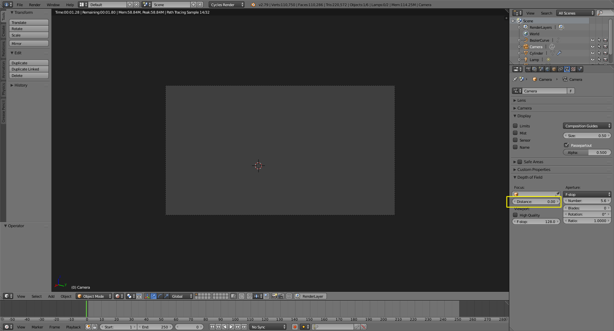Open the Texture properties checkerboard tab icon

point(573,69)
